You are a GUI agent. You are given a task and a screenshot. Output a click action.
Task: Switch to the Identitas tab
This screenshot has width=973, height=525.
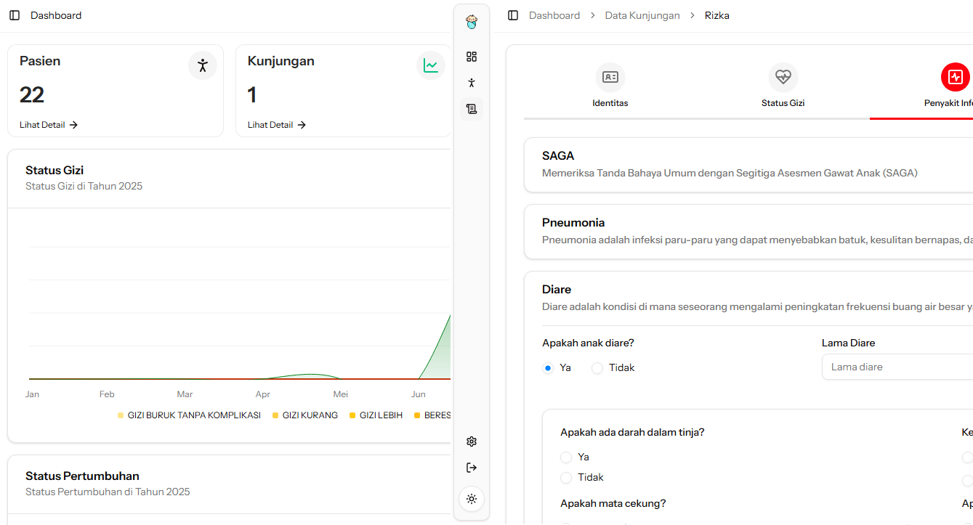(610, 86)
